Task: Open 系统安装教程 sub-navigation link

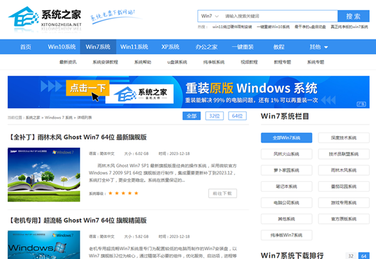Action: (105, 62)
